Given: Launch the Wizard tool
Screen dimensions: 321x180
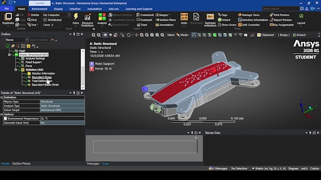Looking at the screenshot, I should pyautogui.click(x=224, y=20).
